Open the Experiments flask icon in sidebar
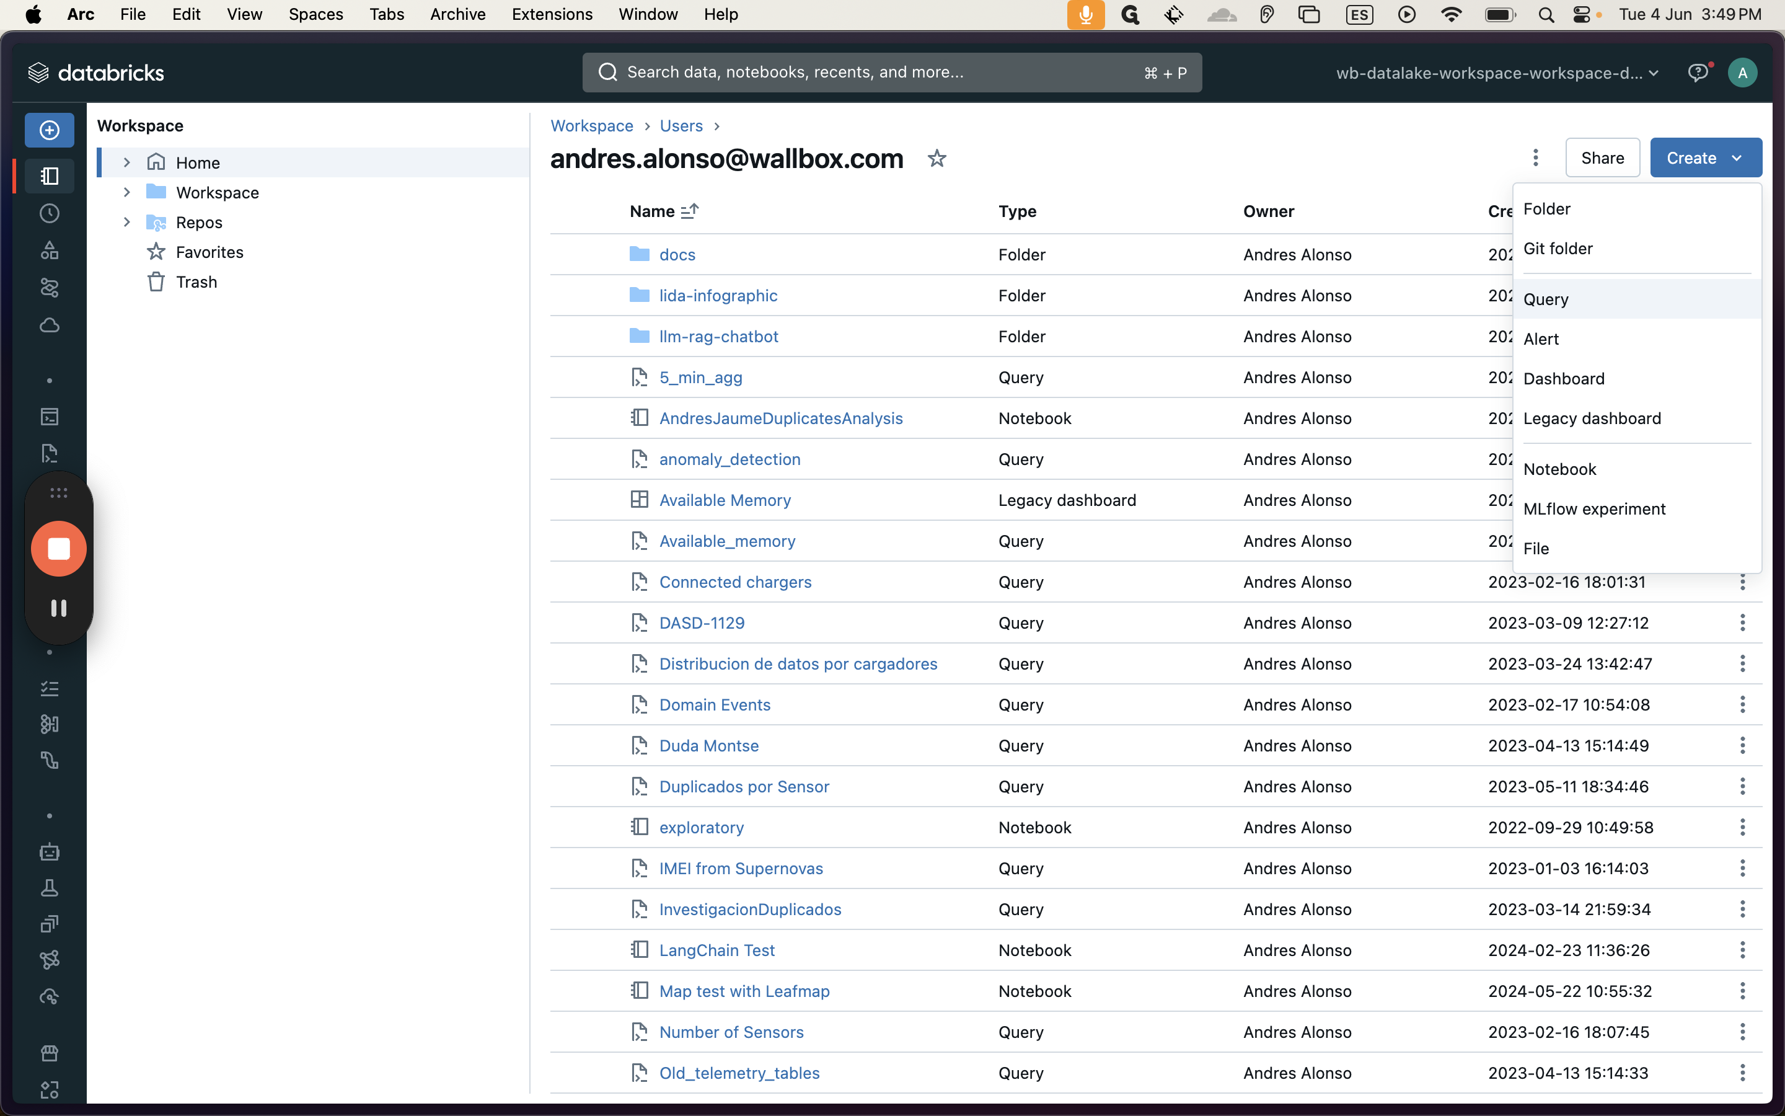The width and height of the screenshot is (1785, 1116). click(50, 888)
